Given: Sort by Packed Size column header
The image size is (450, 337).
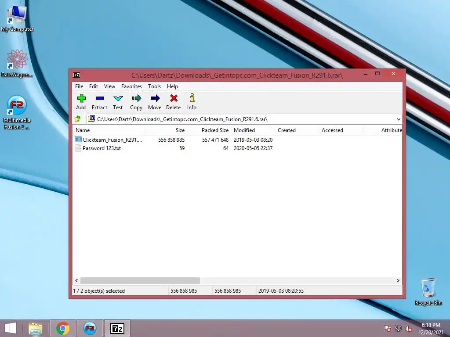Looking at the screenshot, I should tap(209, 130).
